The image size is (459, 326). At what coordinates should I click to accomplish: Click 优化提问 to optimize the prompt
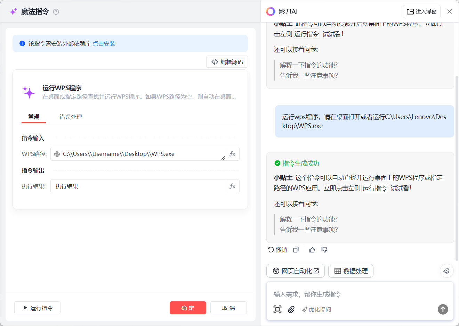[x=316, y=309]
